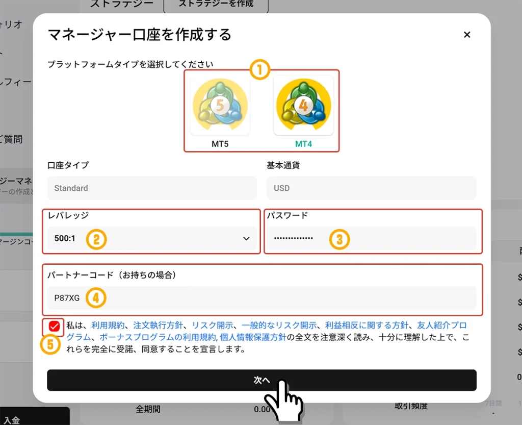Toggle the terms agreement checkbox
The width and height of the screenshot is (522, 425).
(54, 327)
